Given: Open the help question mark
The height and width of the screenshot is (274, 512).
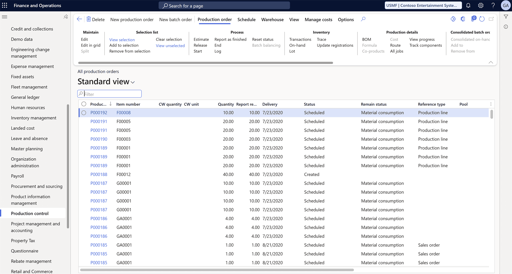Looking at the screenshot, I should point(493,5).
